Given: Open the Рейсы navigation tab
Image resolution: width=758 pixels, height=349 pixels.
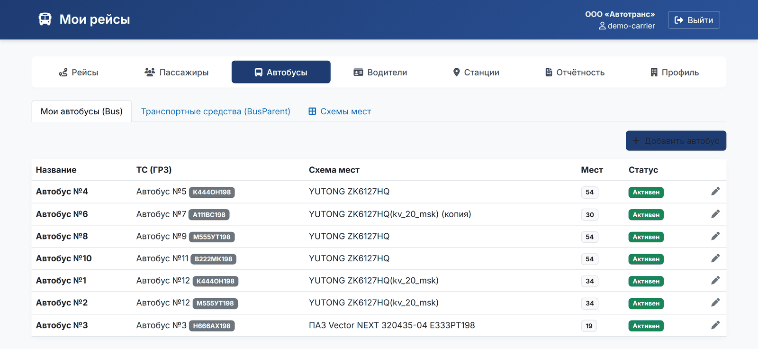Looking at the screenshot, I should (x=79, y=72).
